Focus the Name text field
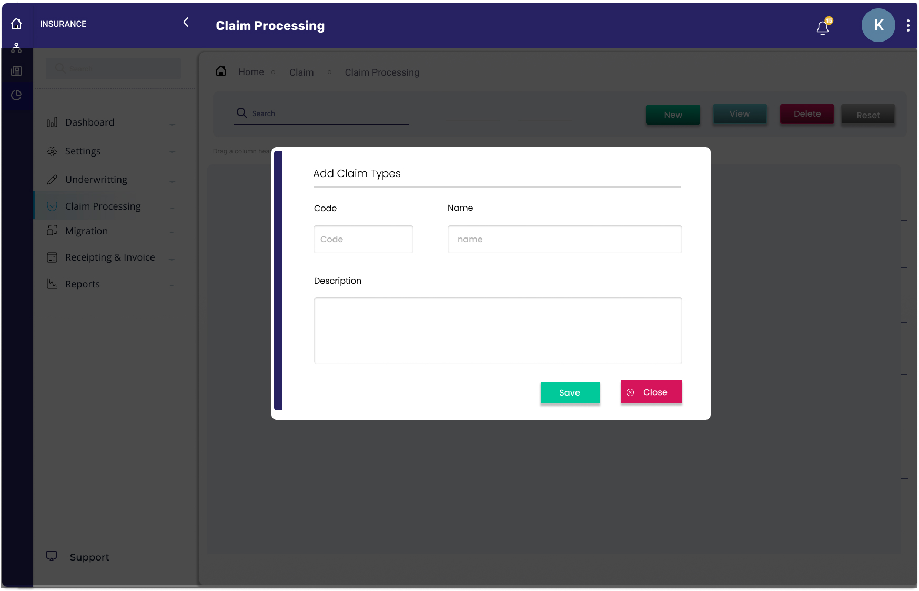919x591 pixels. [564, 240]
